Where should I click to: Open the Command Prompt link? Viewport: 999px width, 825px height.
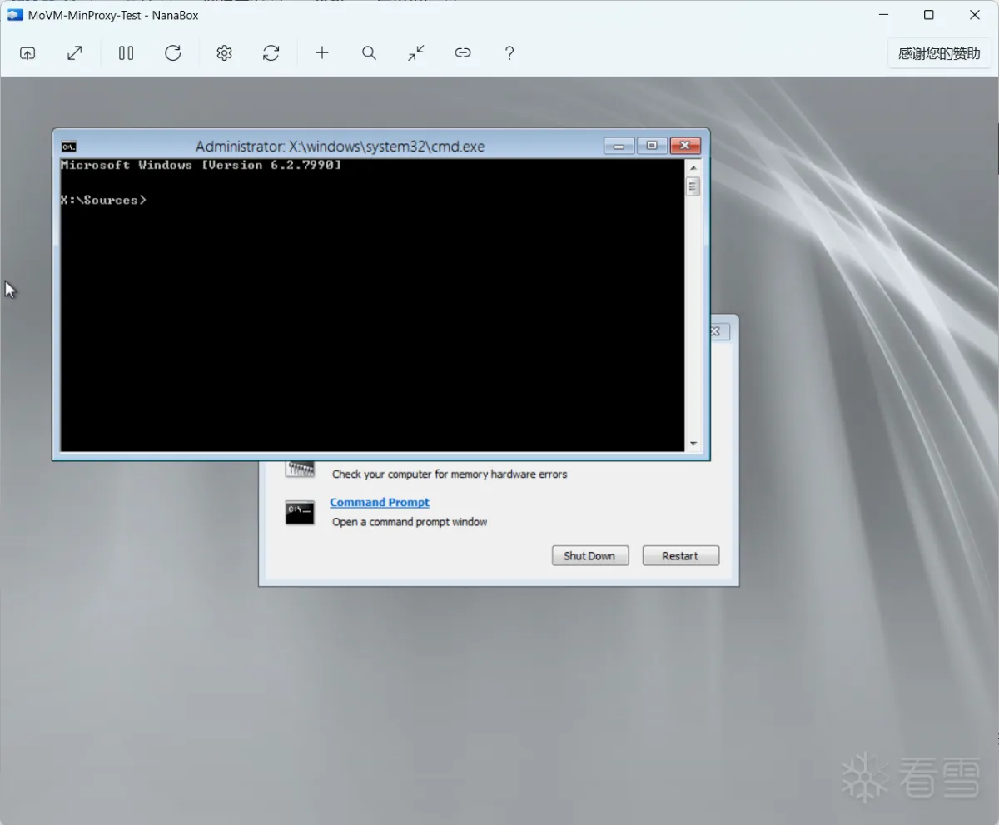(380, 502)
